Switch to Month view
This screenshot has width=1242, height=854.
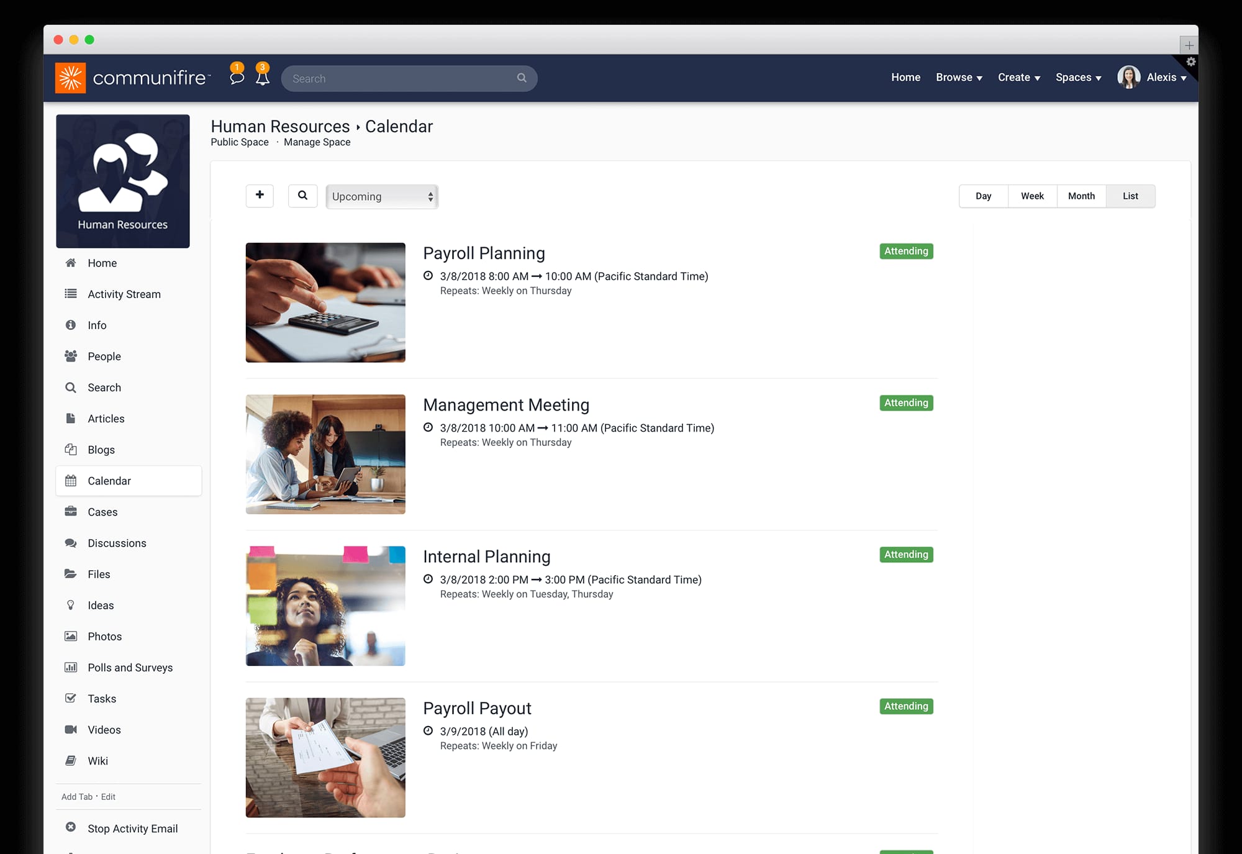tap(1081, 196)
